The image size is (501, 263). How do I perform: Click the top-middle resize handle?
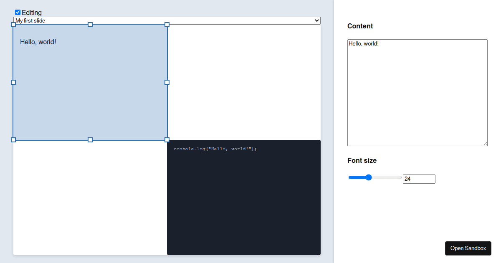[90, 25]
